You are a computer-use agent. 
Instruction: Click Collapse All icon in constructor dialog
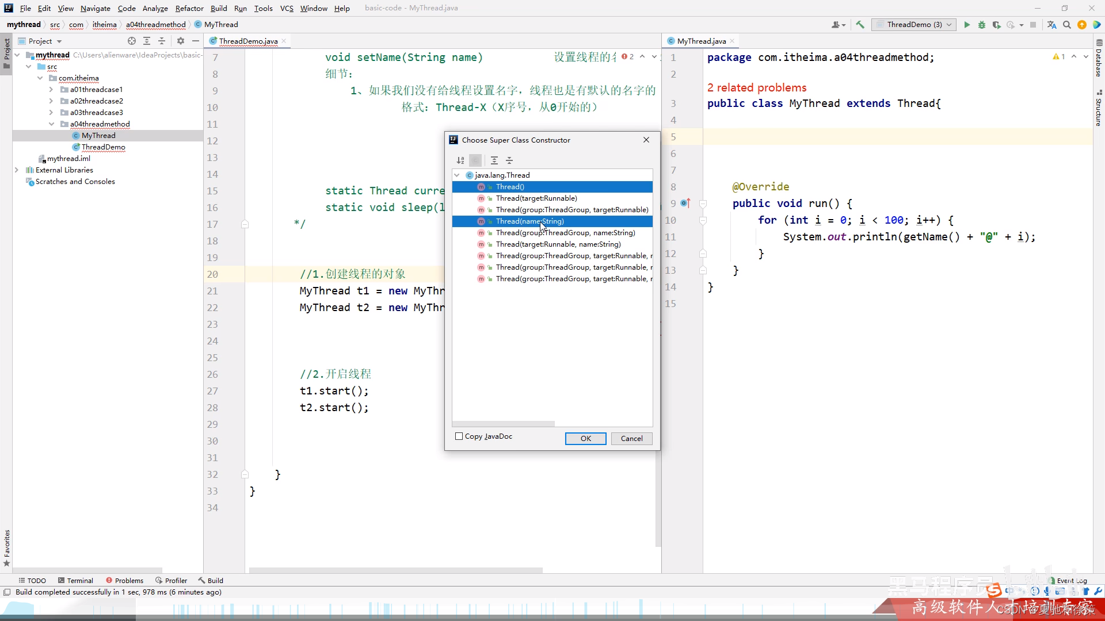coord(509,160)
